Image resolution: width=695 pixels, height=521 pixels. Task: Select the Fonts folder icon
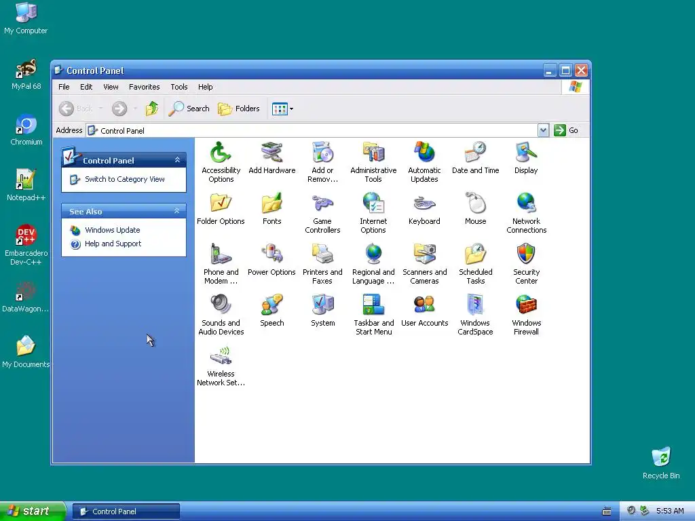[271, 208]
